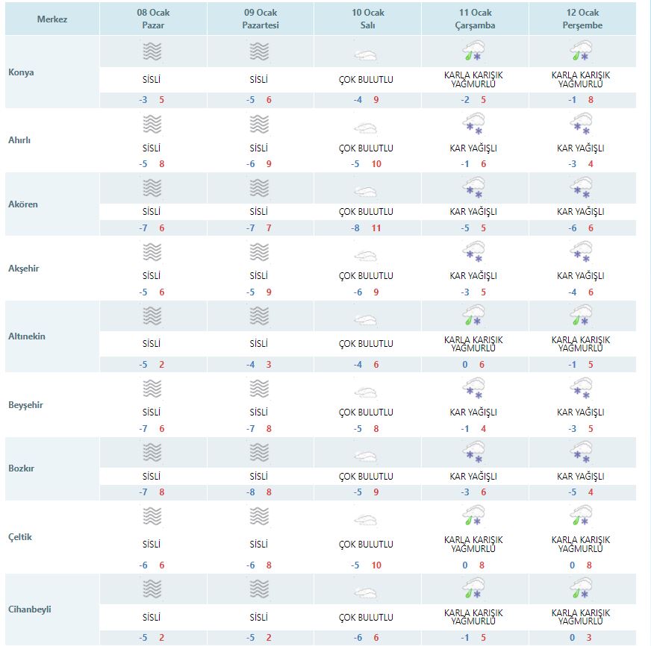Click Konya sleet icon for 11 Ocak
Viewport: 651px width, 646px height.
[x=473, y=52]
